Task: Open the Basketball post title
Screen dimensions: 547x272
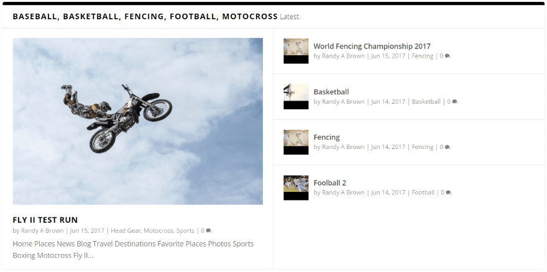Action: tap(331, 92)
